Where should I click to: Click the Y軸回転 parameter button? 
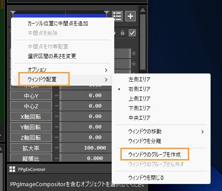[31, 127]
